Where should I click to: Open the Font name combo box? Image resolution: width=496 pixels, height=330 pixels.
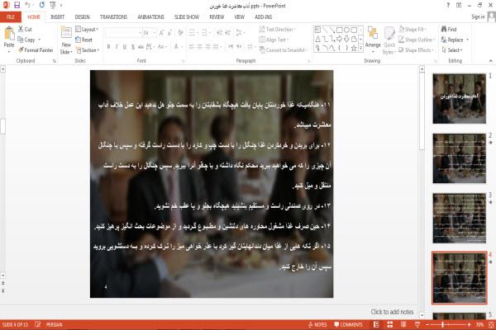123,33
